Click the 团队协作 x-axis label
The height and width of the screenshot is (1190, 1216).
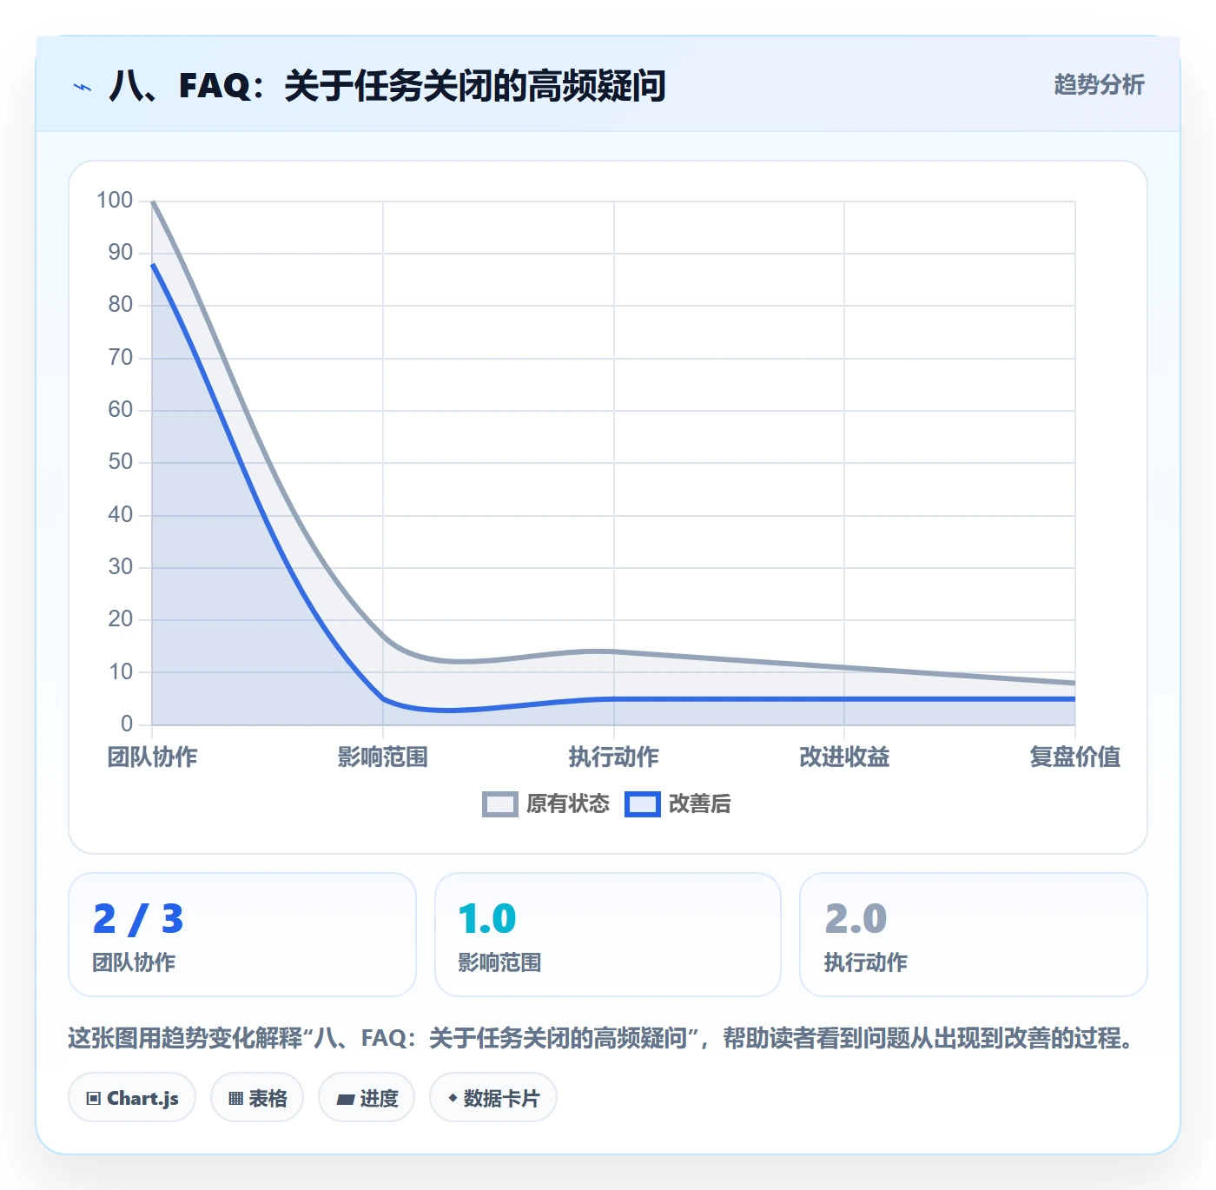152,757
